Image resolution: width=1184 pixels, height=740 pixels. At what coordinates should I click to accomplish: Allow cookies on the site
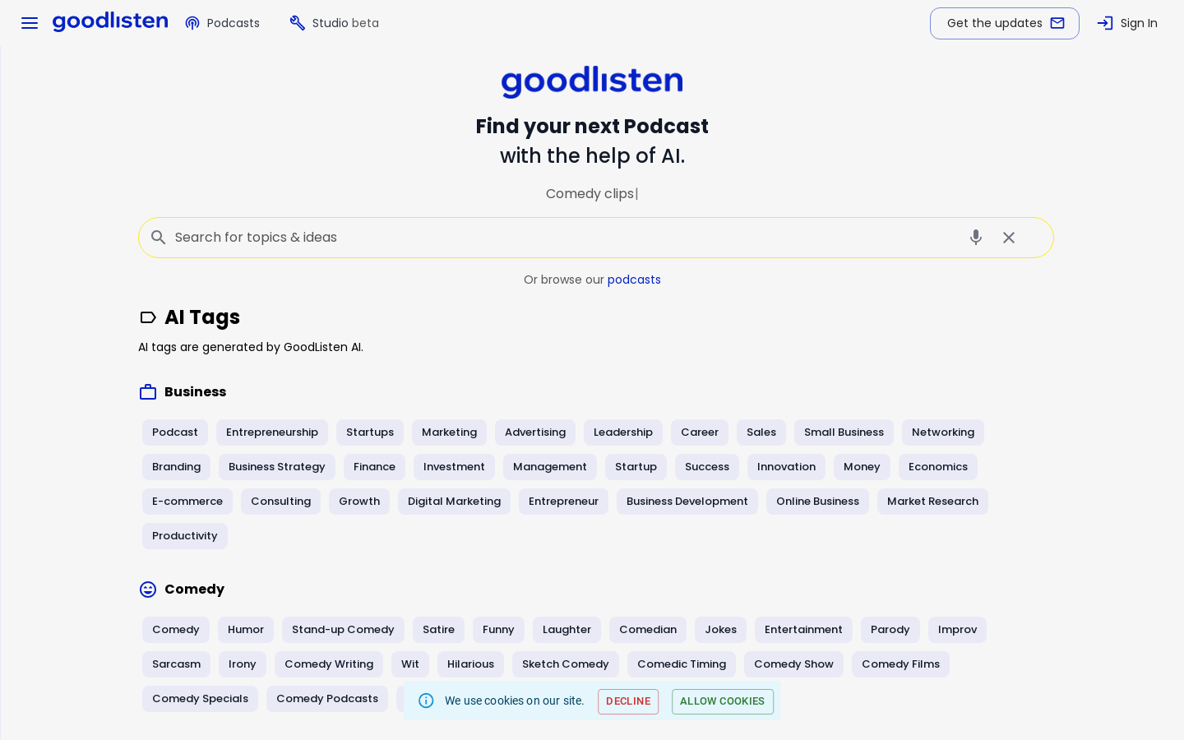pyautogui.click(x=723, y=701)
